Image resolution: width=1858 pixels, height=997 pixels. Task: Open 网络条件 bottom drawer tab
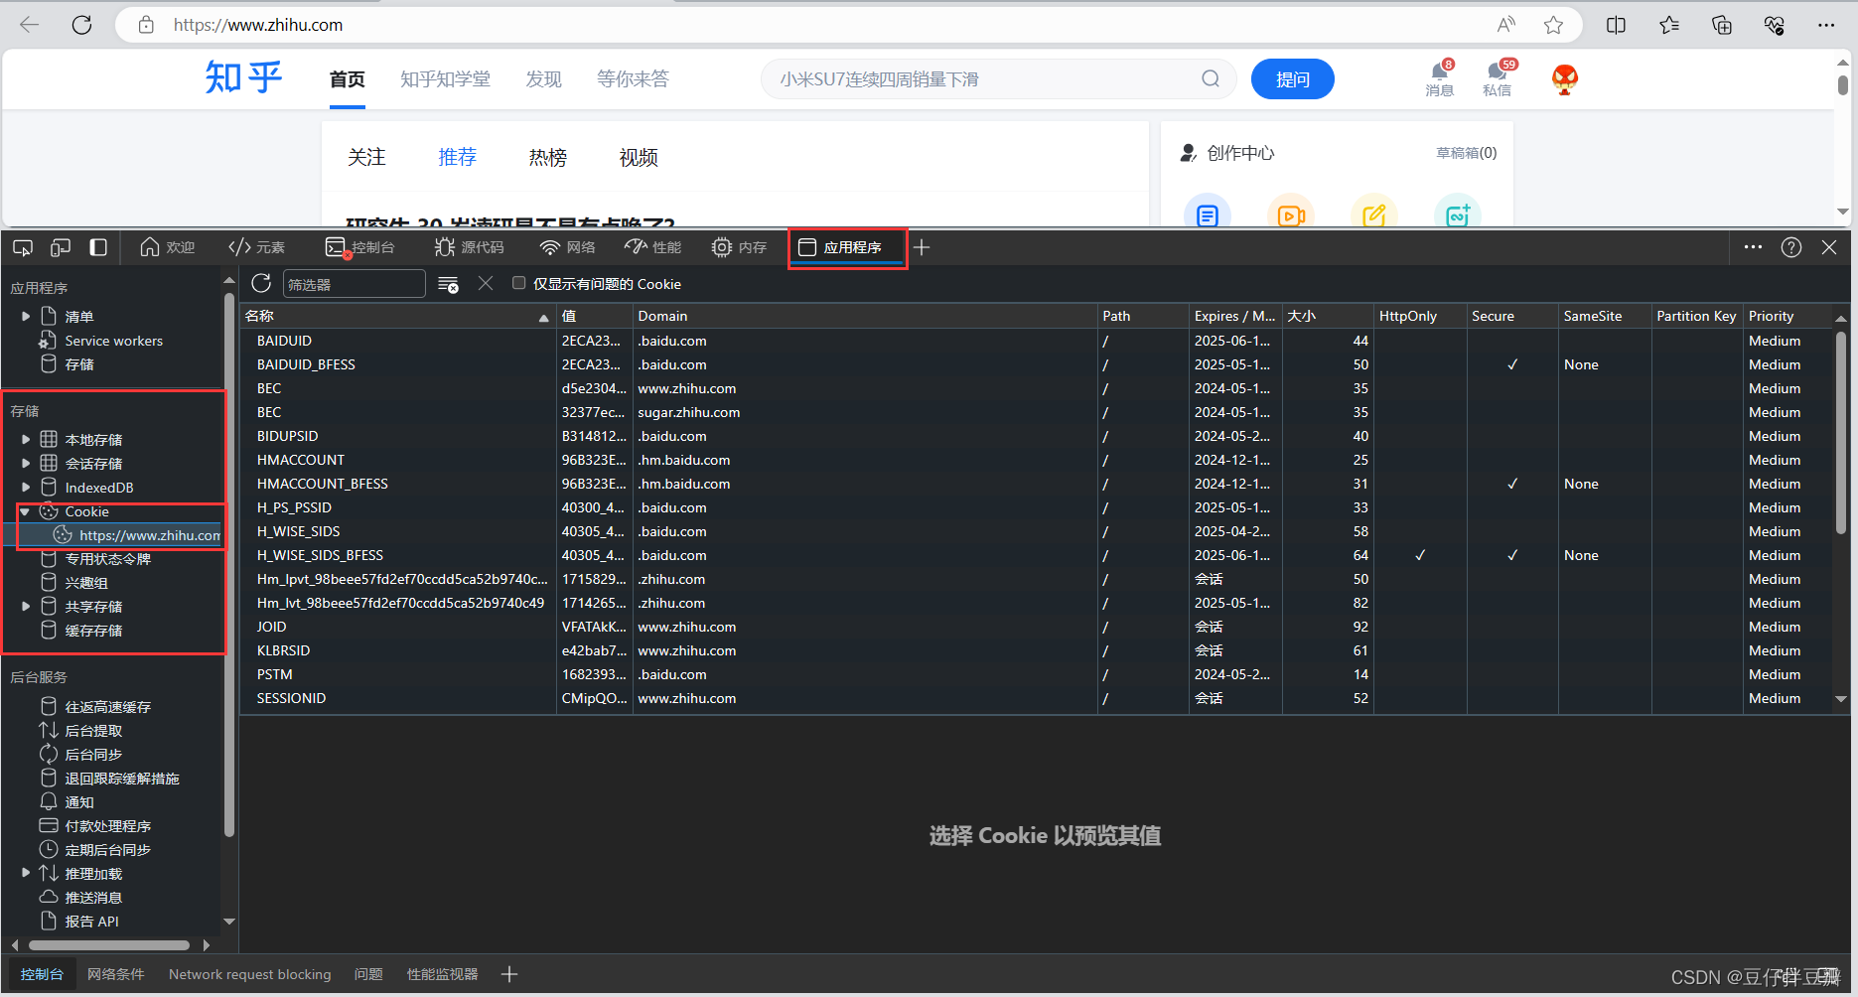tap(116, 974)
